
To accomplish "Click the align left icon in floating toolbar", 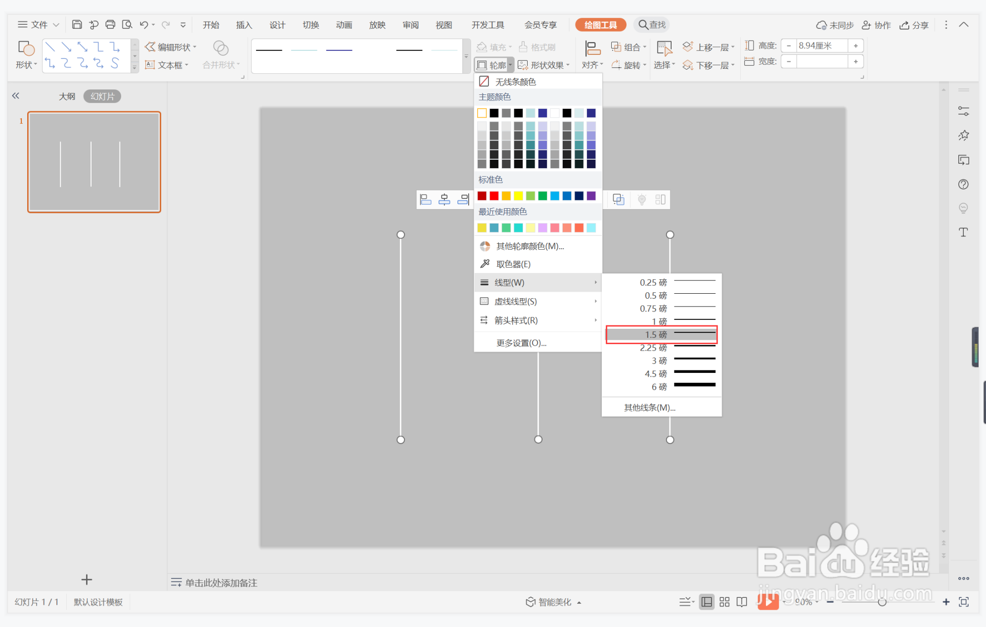I will coord(425,199).
